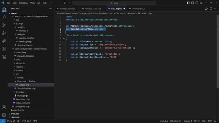Customize layout icon in title bar
Screen dimensions: 219x123
click(x=201, y=3)
